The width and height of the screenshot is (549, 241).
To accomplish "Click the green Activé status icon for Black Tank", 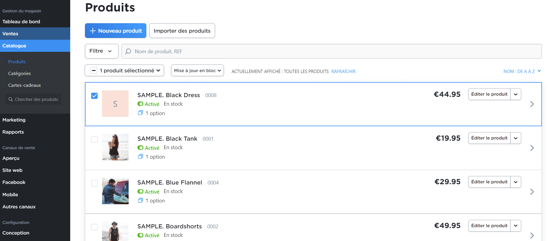I will click(x=140, y=148).
